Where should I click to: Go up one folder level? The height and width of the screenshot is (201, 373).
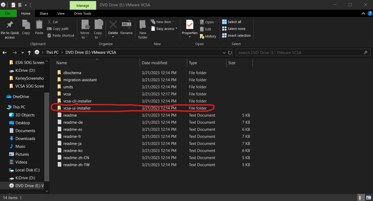pos(29,53)
